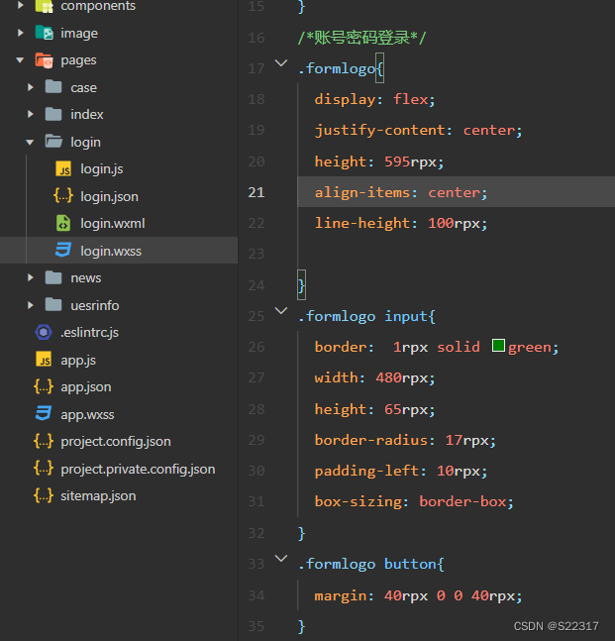Click the login.wxss CSS icon
The image size is (615, 641).
(x=63, y=250)
